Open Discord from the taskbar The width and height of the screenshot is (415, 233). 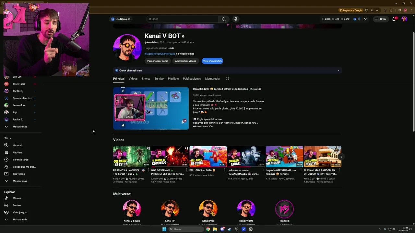click(222, 229)
